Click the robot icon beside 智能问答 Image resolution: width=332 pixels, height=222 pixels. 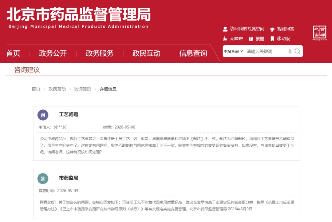tap(272, 29)
